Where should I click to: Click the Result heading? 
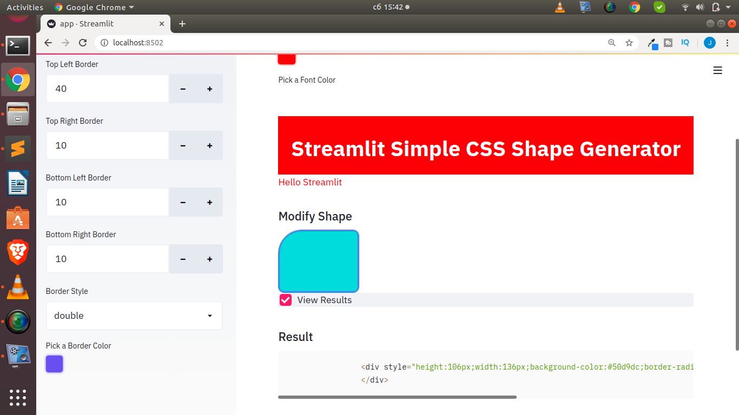[x=295, y=337]
